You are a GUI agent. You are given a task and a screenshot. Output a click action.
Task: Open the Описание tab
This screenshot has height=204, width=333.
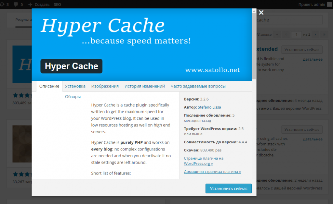49,86
